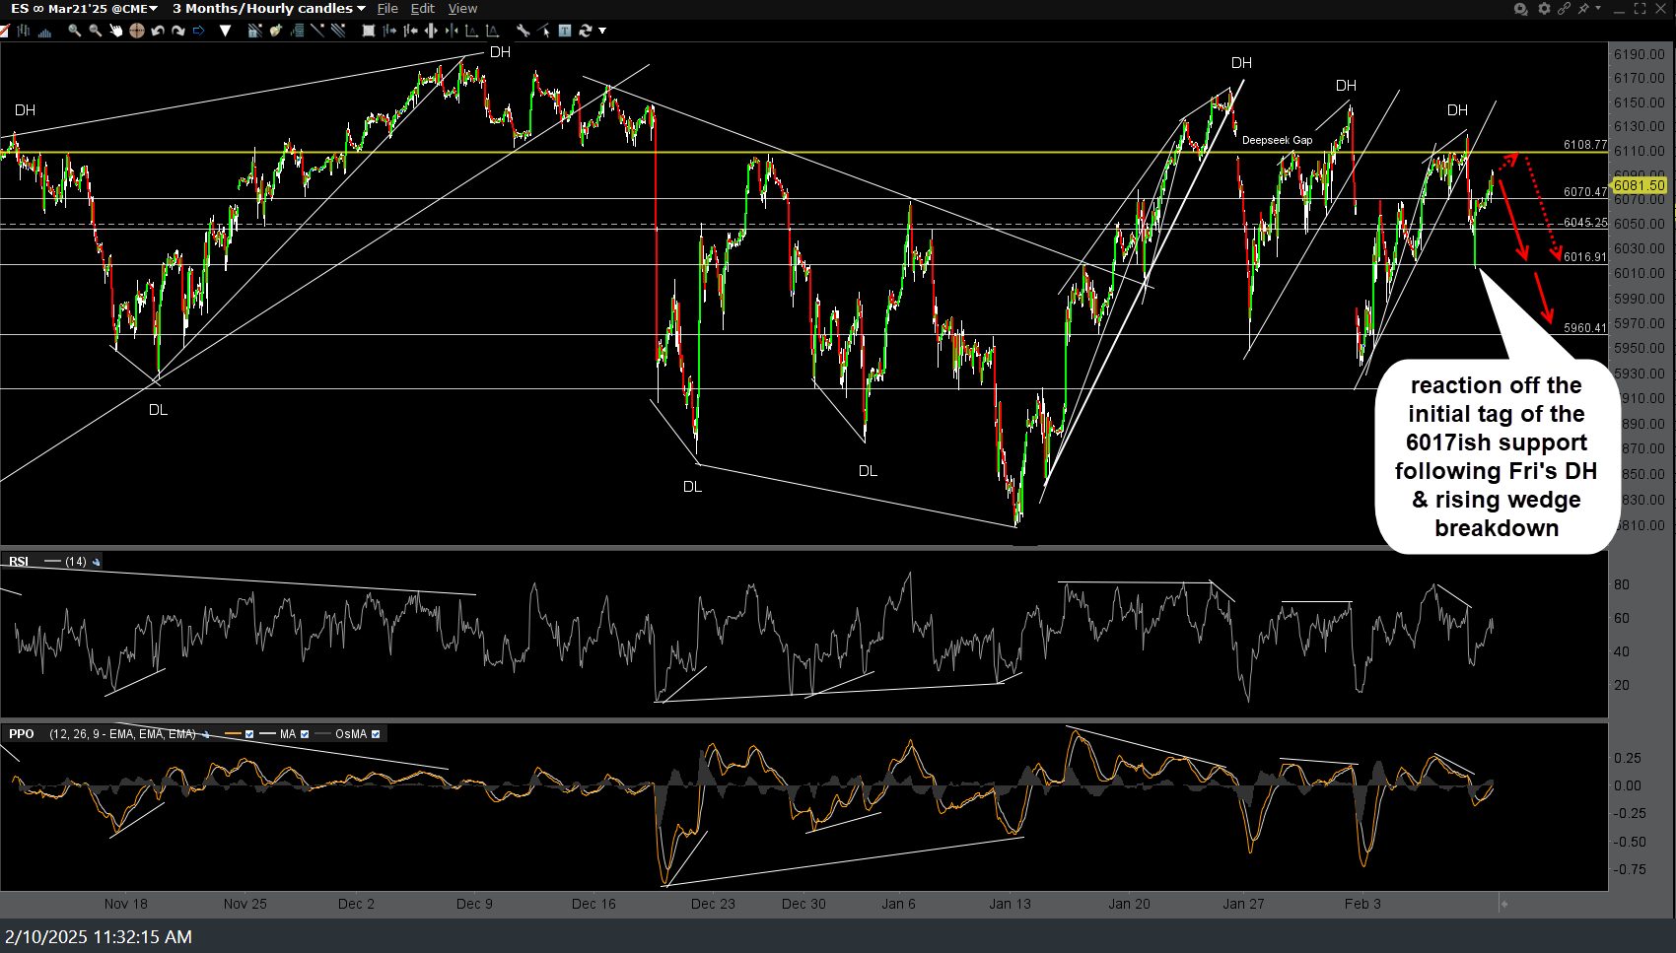The height and width of the screenshot is (953, 1676).
Task: Open the 3 Months/Hourly candles dropdown
Action: (x=361, y=8)
